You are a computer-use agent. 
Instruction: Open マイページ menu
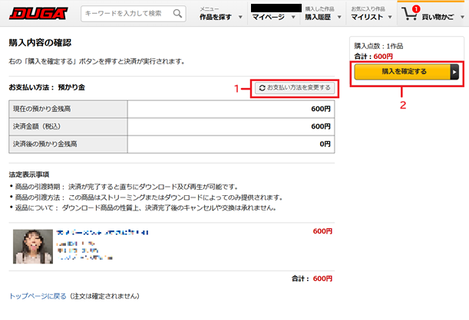[x=269, y=18]
